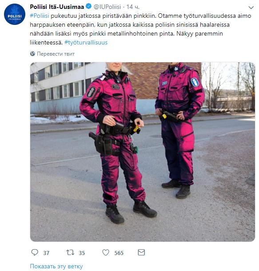Click the like count 565
The width and height of the screenshot is (259, 271).
pyautogui.click(x=119, y=253)
